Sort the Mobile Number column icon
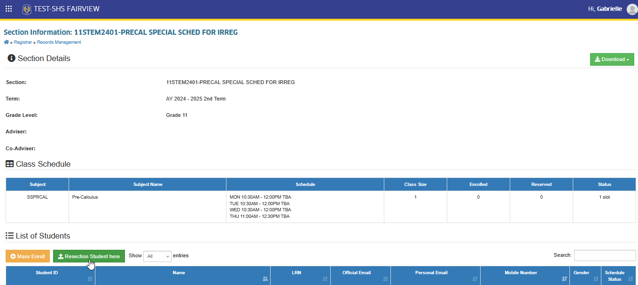The width and height of the screenshot is (638, 285). point(565,279)
